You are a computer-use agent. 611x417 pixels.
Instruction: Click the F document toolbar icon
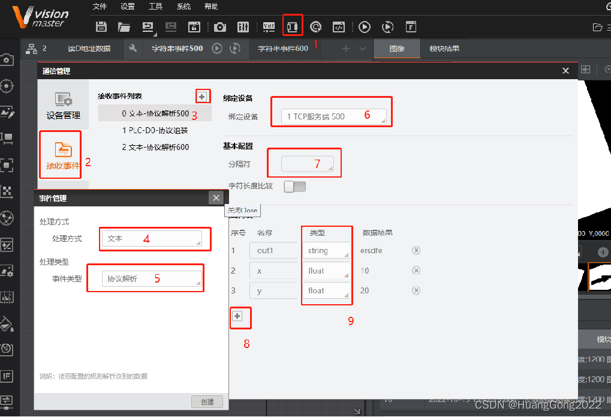point(411,26)
